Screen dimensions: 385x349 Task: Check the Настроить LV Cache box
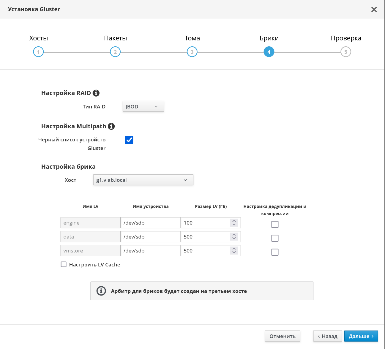pos(64,264)
